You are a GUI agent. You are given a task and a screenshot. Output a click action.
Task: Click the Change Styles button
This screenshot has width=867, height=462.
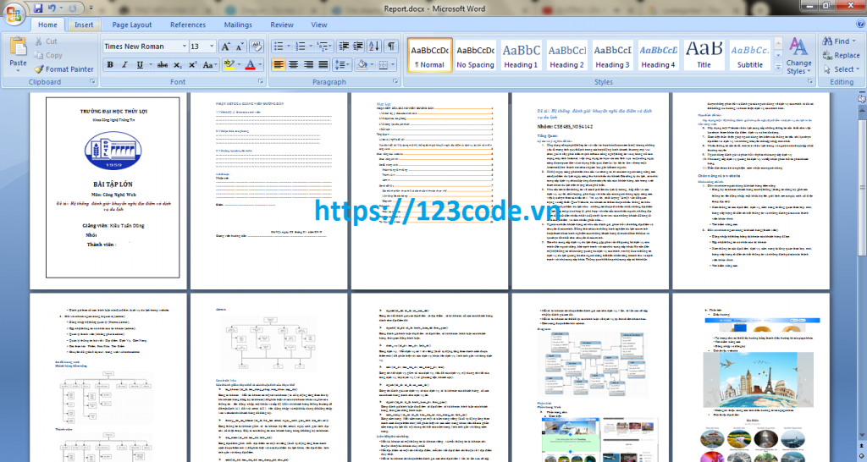click(798, 56)
